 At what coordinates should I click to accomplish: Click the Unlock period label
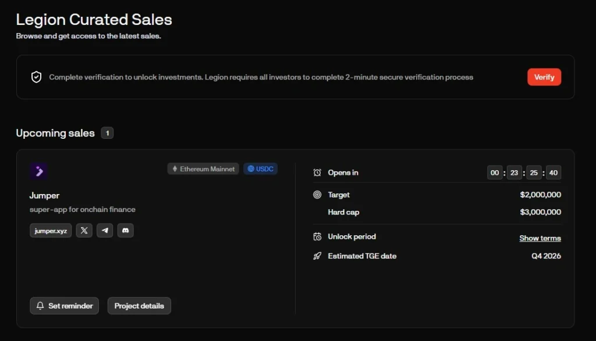pos(352,236)
